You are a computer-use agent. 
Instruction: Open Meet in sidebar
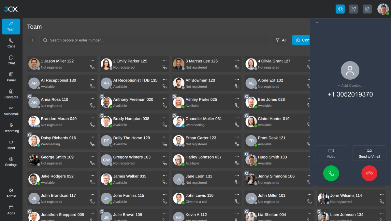pos(11,145)
